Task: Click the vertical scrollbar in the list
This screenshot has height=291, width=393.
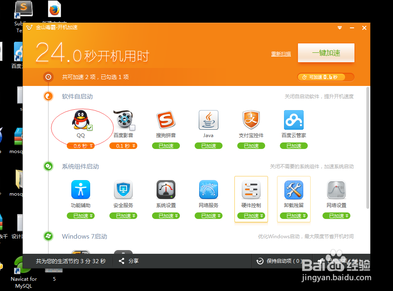Action: pyautogui.click(x=368, y=148)
